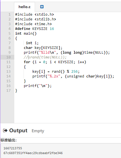Place cursor in the commented srand line
The width and height of the screenshot is (121, 158).
pos(45,57)
